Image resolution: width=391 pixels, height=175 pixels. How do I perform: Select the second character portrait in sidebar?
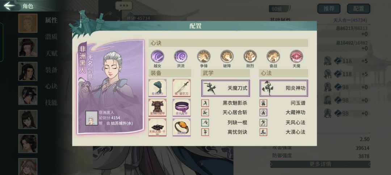pos(28,47)
